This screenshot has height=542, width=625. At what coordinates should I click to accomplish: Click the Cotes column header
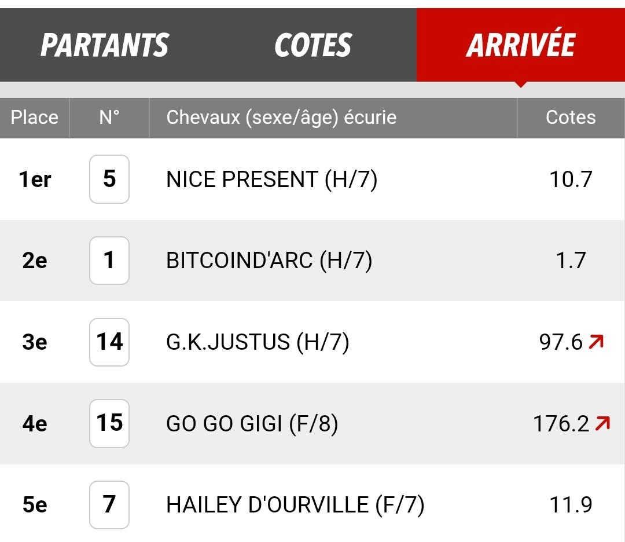point(571,118)
